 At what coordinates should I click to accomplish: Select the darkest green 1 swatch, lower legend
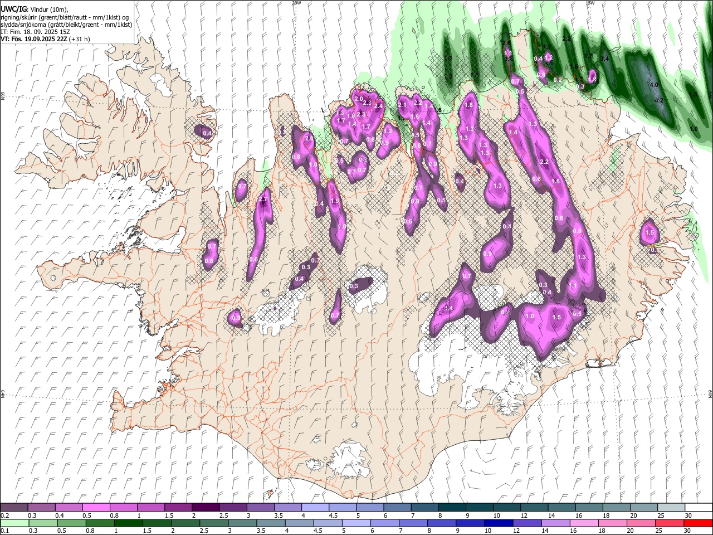[128, 523]
